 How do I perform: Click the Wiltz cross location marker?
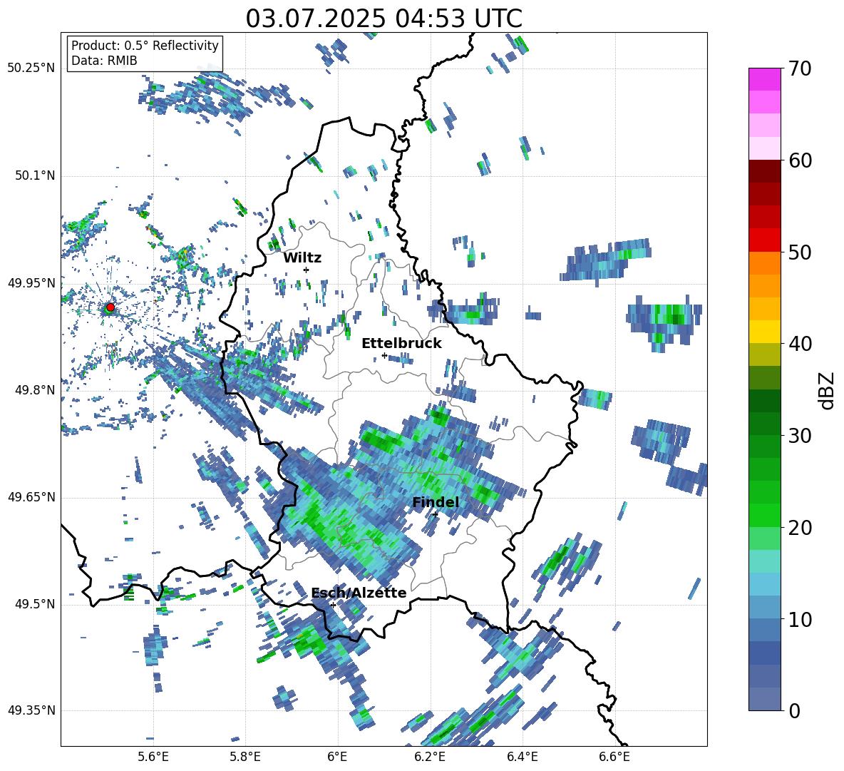tap(307, 270)
